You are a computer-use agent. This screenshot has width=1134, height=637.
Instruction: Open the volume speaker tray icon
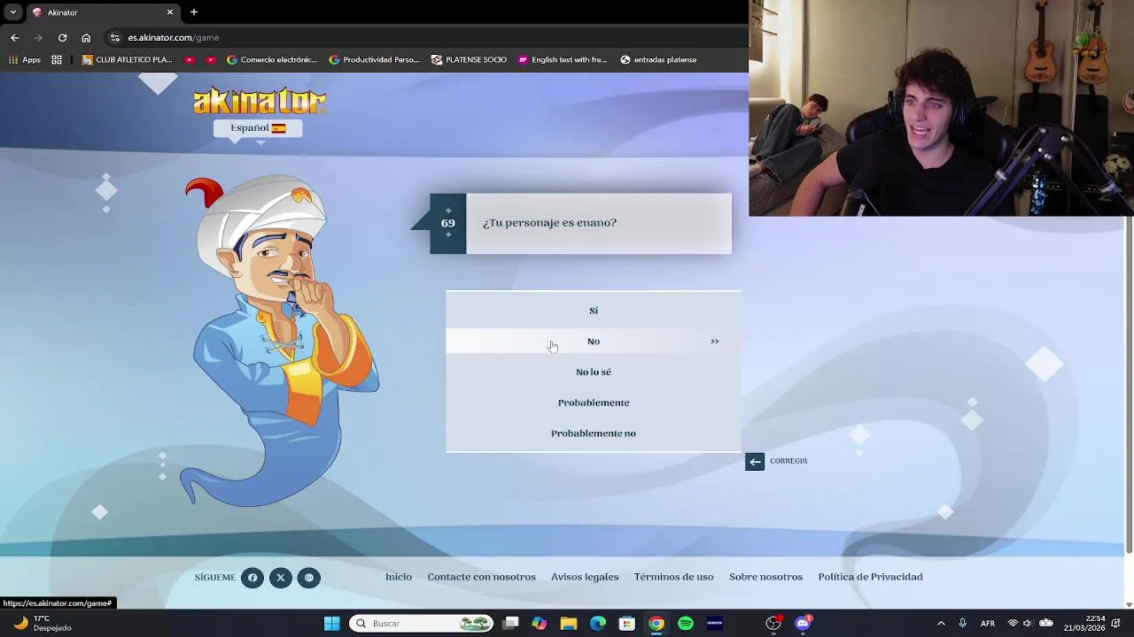coord(1028,624)
